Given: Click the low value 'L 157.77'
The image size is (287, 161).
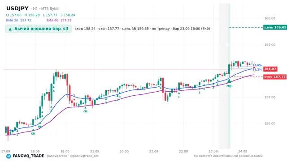Looking at the screenshot, I should coord(50,15).
